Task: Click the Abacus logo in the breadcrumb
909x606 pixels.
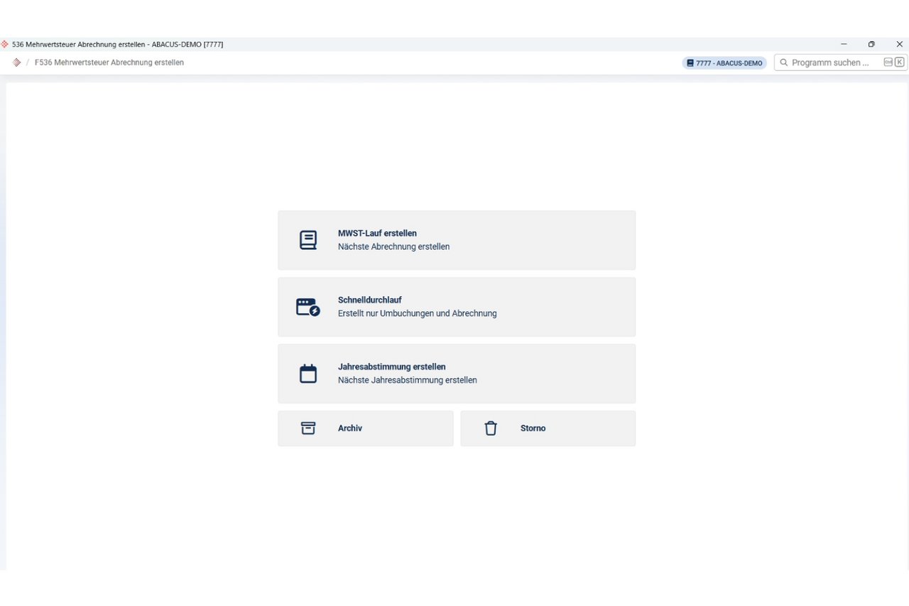Action: click(17, 63)
